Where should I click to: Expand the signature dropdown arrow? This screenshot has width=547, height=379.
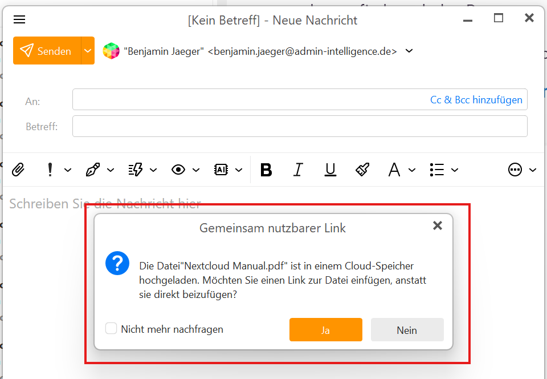pyautogui.click(x=111, y=170)
